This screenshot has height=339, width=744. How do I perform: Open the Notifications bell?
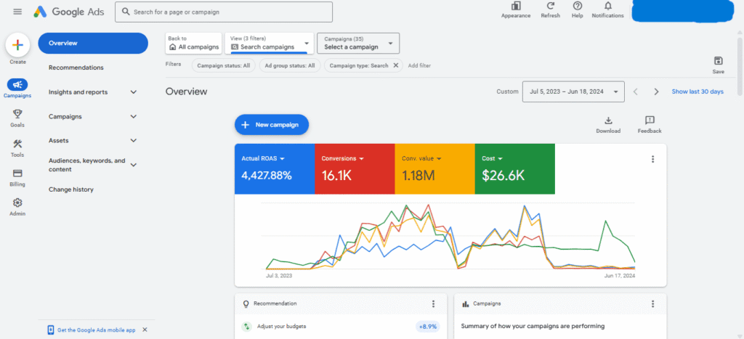(x=607, y=7)
